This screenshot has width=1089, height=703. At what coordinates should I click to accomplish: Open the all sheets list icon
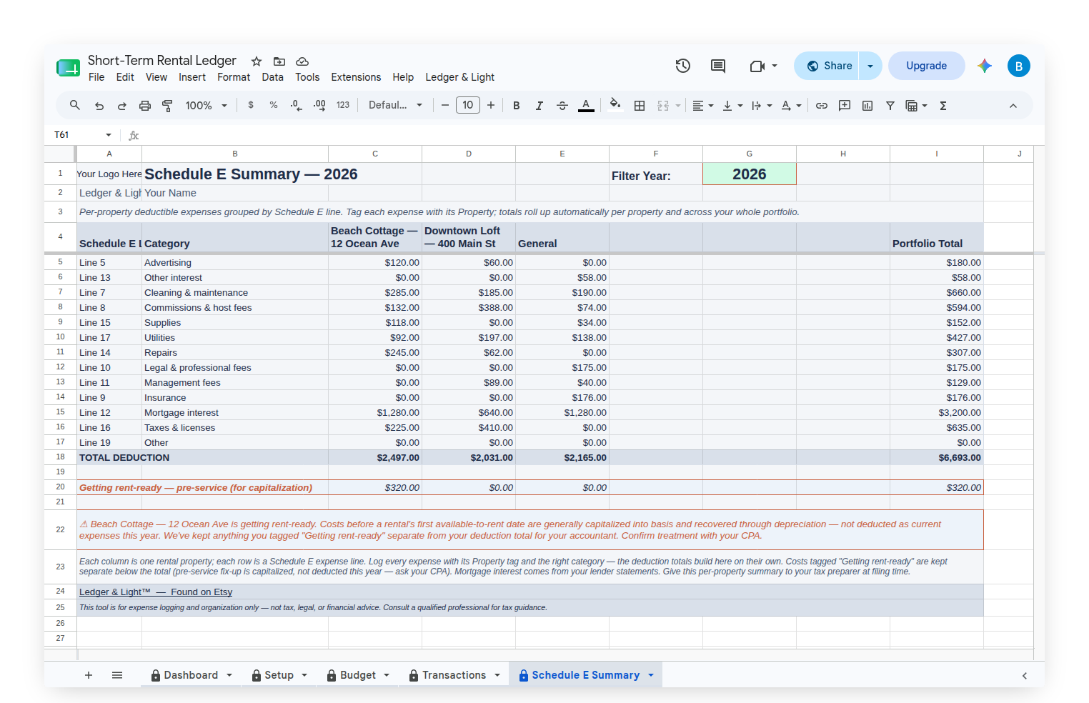point(117,675)
